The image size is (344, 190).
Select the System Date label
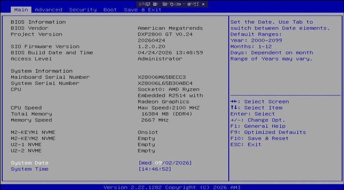click(29, 163)
